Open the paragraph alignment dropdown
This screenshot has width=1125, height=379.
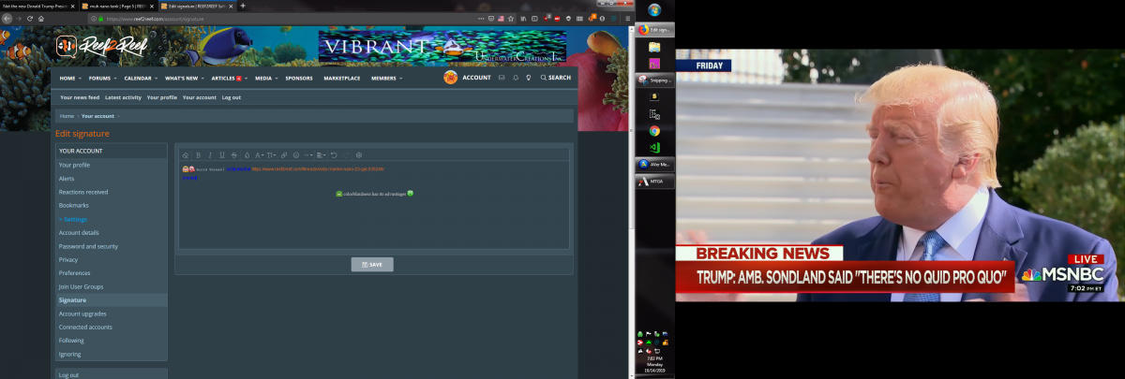(x=321, y=155)
